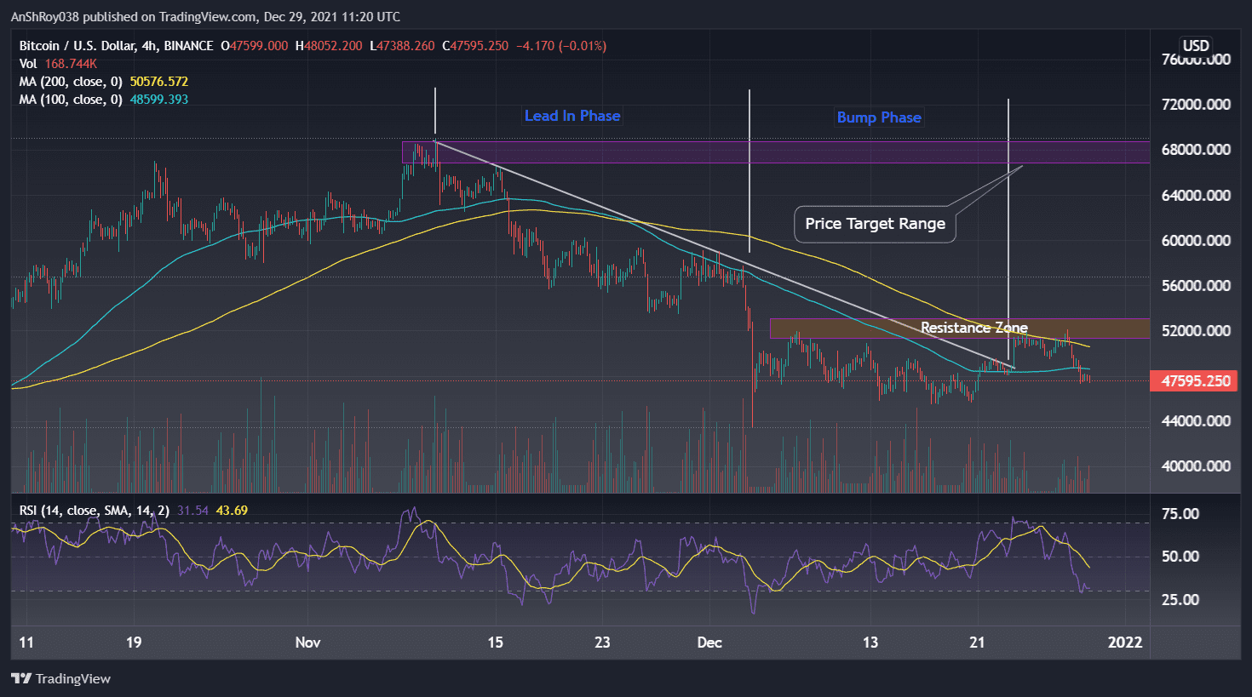Image resolution: width=1252 pixels, height=697 pixels.
Task: Click the Resistance Zone label on chart
Action: (974, 328)
